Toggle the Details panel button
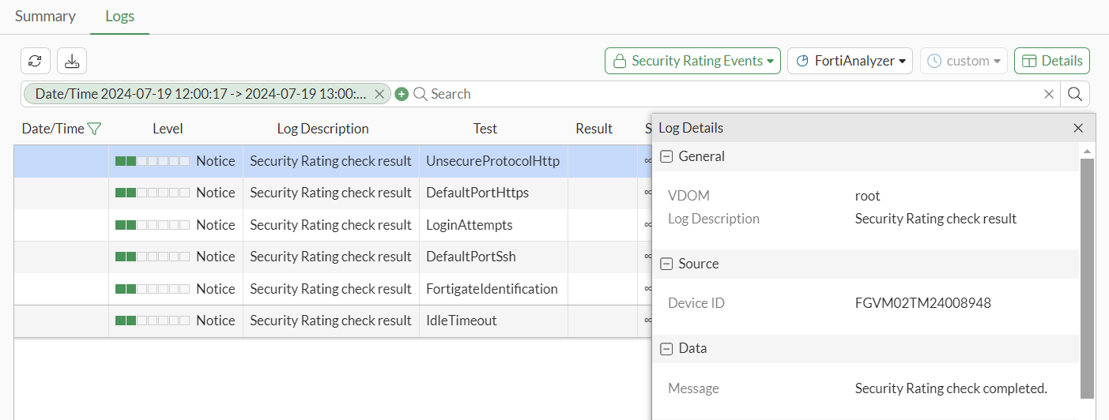The image size is (1109, 420). point(1051,61)
